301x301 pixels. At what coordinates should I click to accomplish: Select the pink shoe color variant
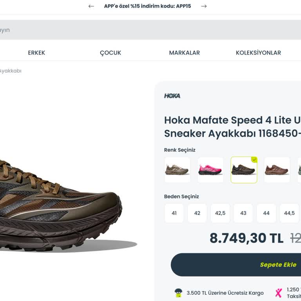coord(210,170)
